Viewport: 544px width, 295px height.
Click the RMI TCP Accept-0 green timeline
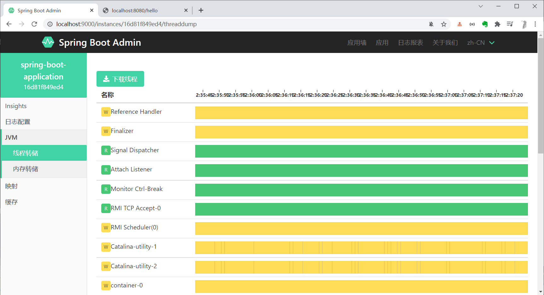(361, 209)
